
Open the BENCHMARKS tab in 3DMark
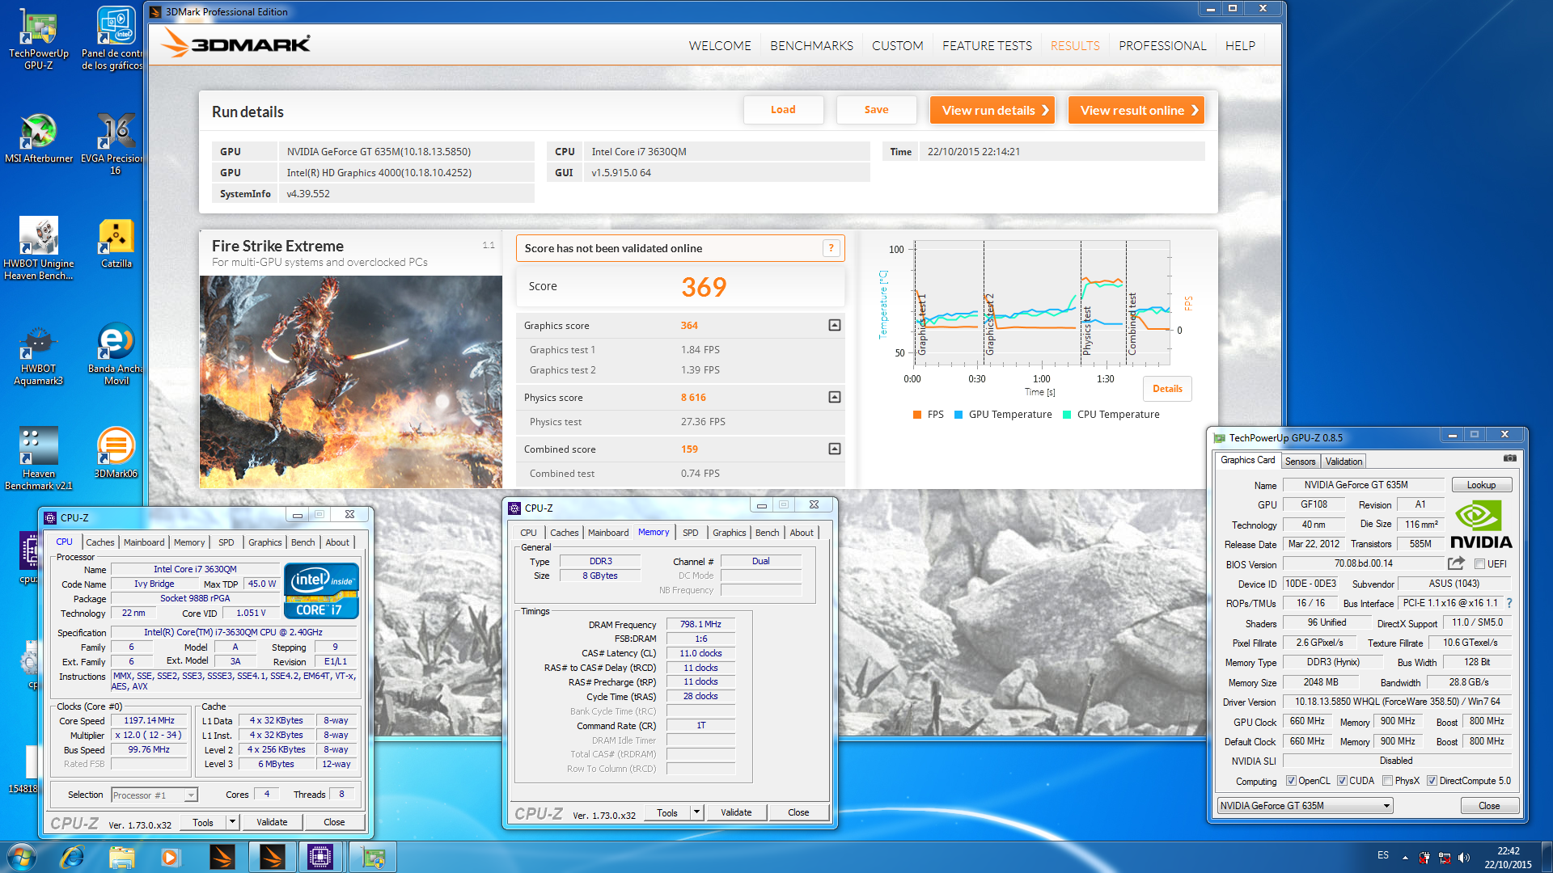811,46
